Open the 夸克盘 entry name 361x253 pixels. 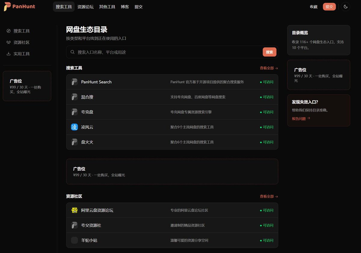(x=87, y=112)
